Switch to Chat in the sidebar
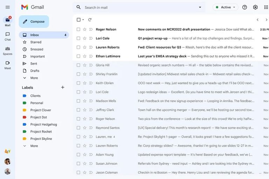Screen dimensions: 269x179 8,36
